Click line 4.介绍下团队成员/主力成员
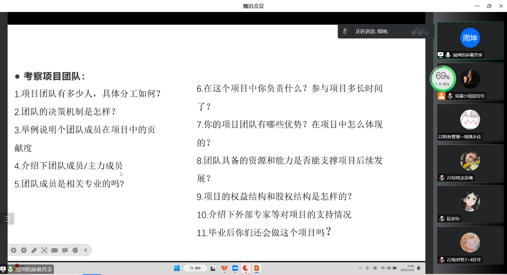The image size is (507, 275). 69,166
